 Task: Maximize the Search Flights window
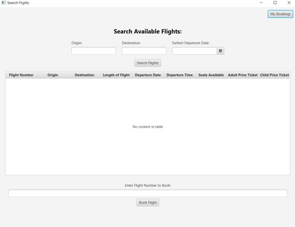click(x=275, y=3)
